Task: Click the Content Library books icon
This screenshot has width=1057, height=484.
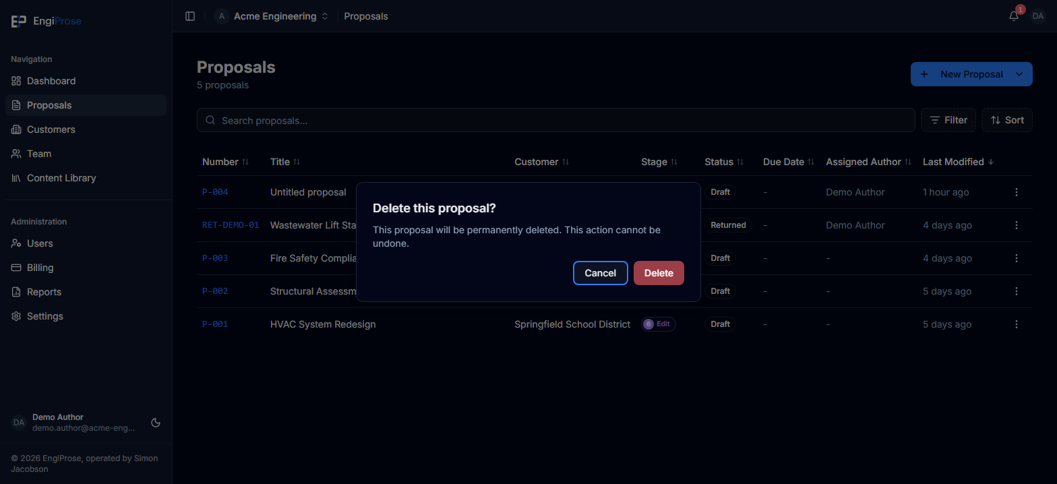Action: [x=16, y=178]
